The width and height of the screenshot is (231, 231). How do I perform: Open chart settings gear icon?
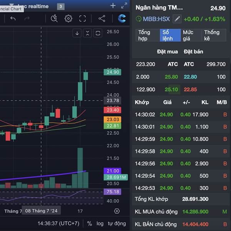[69, 18]
